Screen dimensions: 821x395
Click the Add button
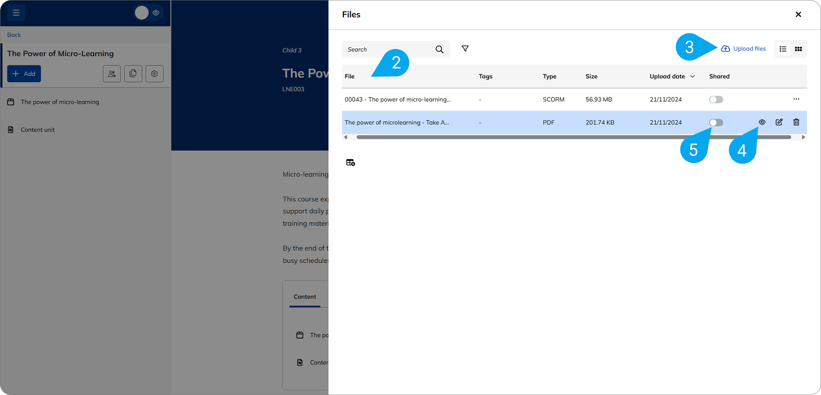[24, 74]
